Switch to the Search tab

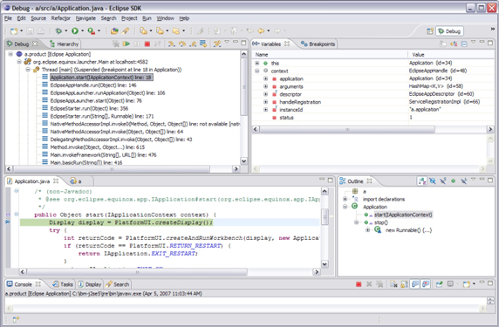click(x=118, y=284)
